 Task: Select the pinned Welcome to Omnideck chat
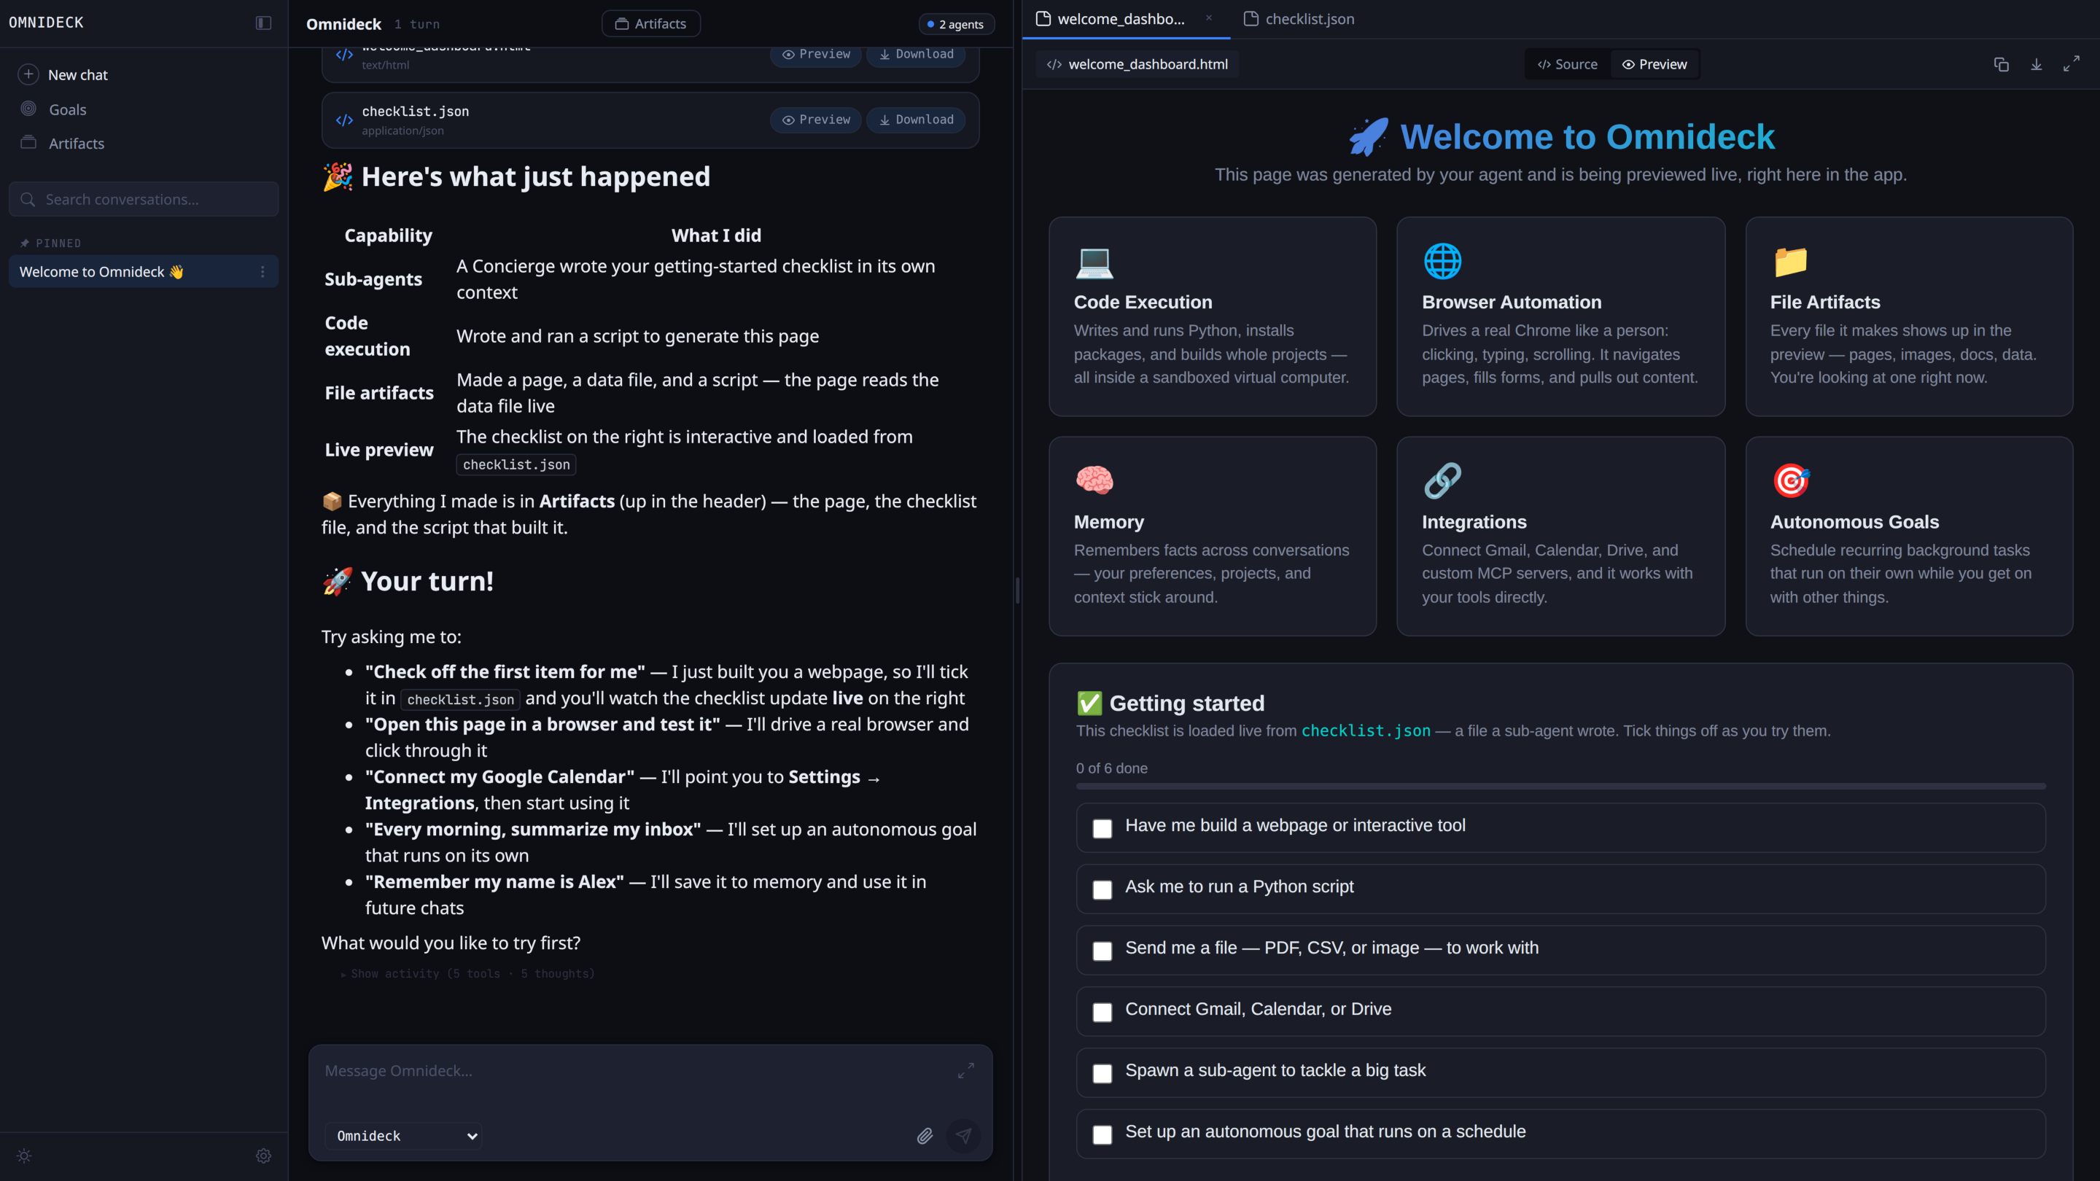144,271
